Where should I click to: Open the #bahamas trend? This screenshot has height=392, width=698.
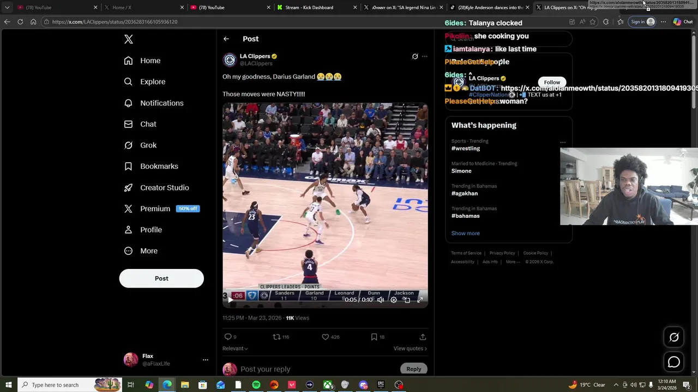point(466,216)
